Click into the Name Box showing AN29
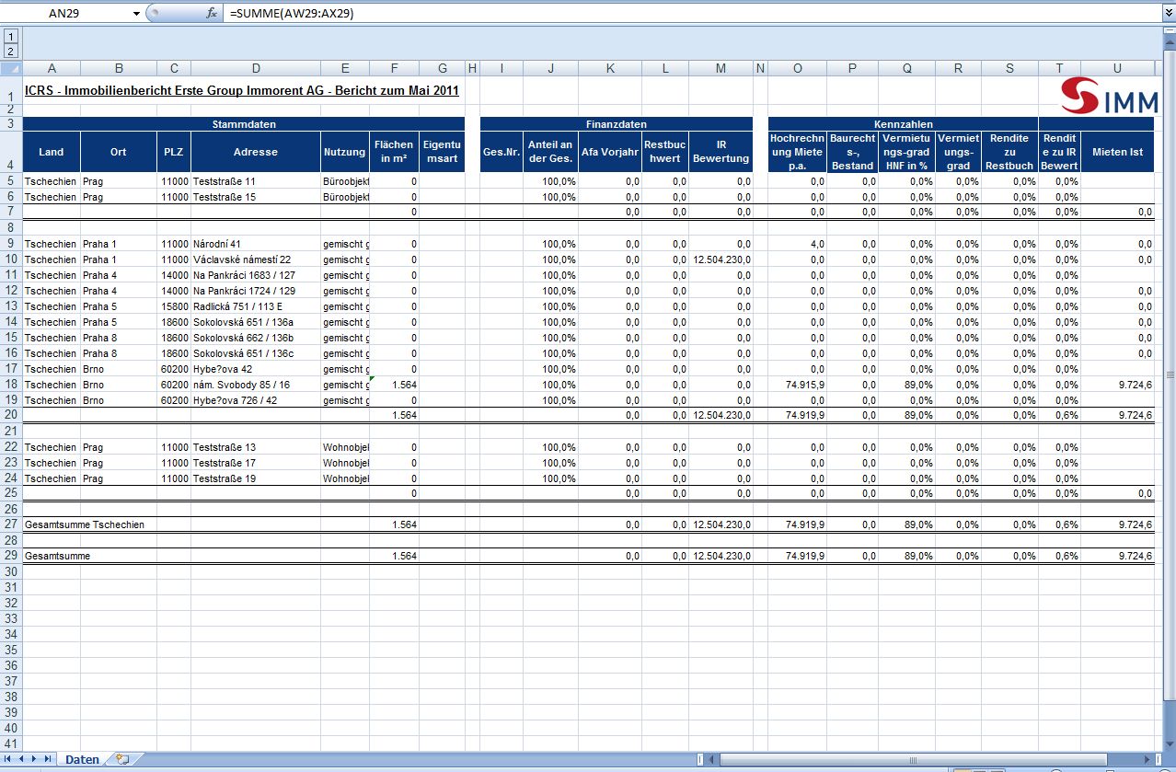 66,14
